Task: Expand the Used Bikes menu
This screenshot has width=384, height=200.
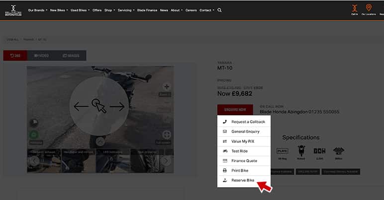Action: 80,10
